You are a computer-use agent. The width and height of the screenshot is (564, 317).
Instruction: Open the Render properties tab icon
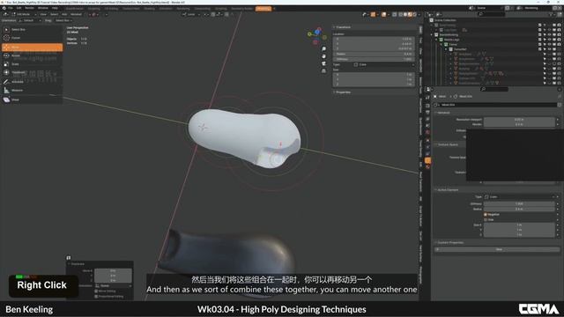click(427, 106)
